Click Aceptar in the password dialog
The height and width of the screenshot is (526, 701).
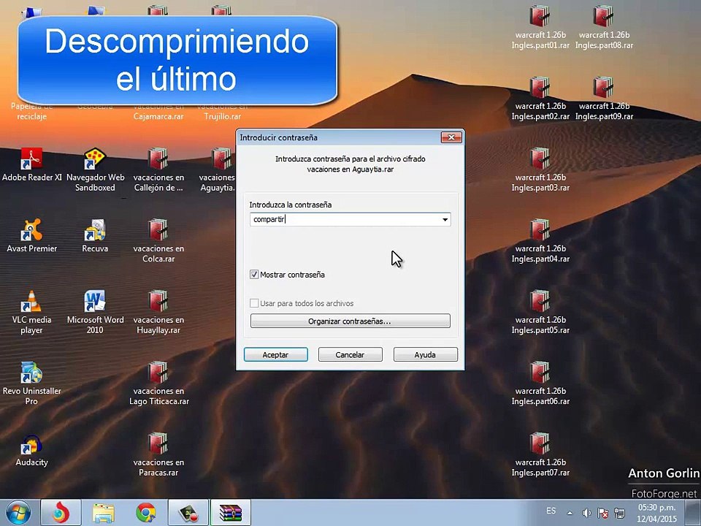pyautogui.click(x=275, y=354)
